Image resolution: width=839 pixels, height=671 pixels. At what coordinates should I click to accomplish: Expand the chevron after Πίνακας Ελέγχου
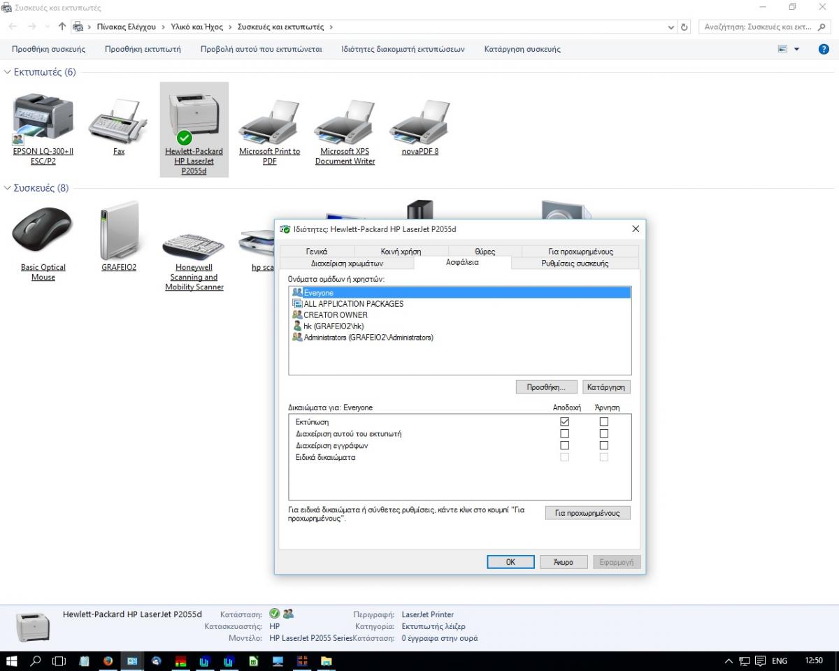[x=163, y=27]
